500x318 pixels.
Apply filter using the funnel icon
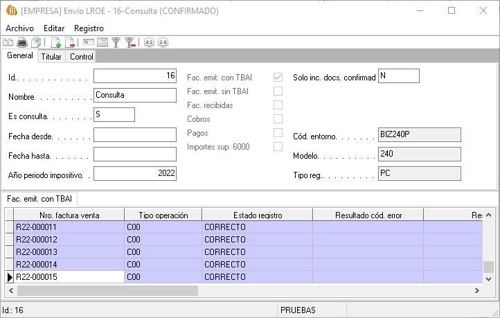point(116,43)
